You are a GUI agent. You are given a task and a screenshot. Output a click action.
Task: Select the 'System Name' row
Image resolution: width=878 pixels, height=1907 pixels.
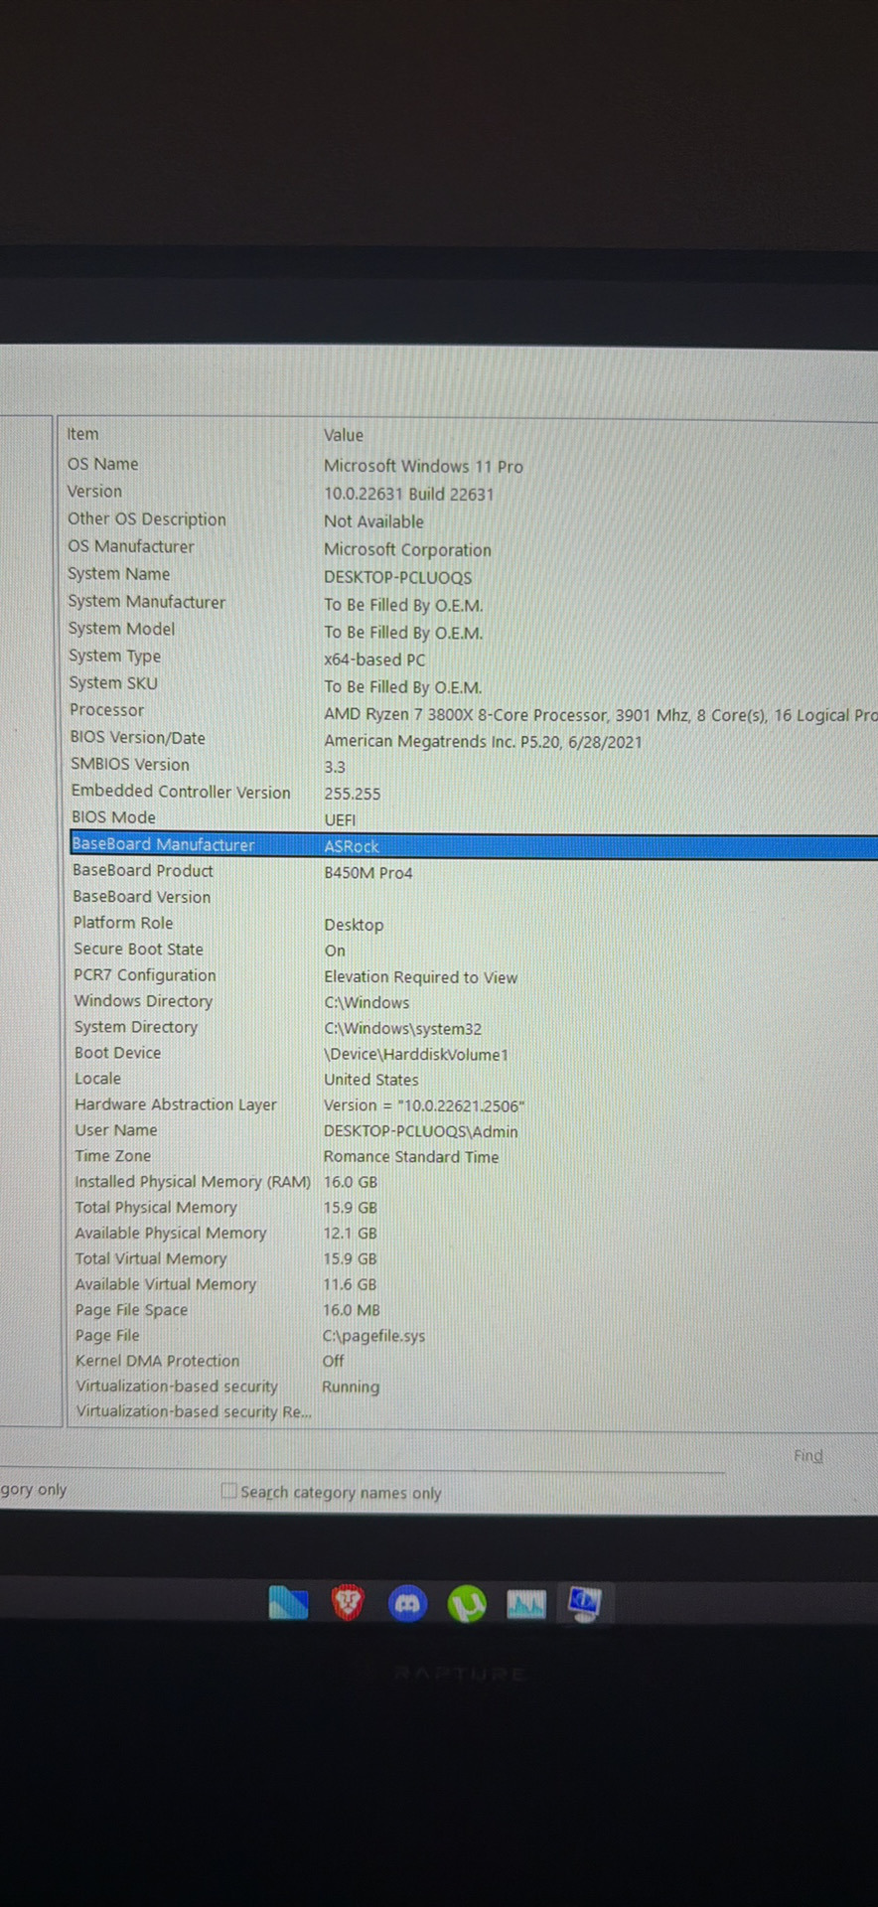(472, 575)
